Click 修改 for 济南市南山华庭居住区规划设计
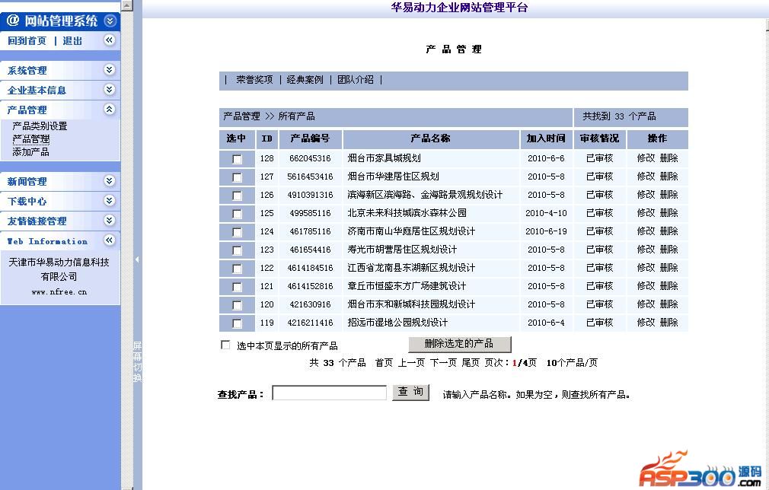The height and width of the screenshot is (490, 769). pyautogui.click(x=646, y=231)
